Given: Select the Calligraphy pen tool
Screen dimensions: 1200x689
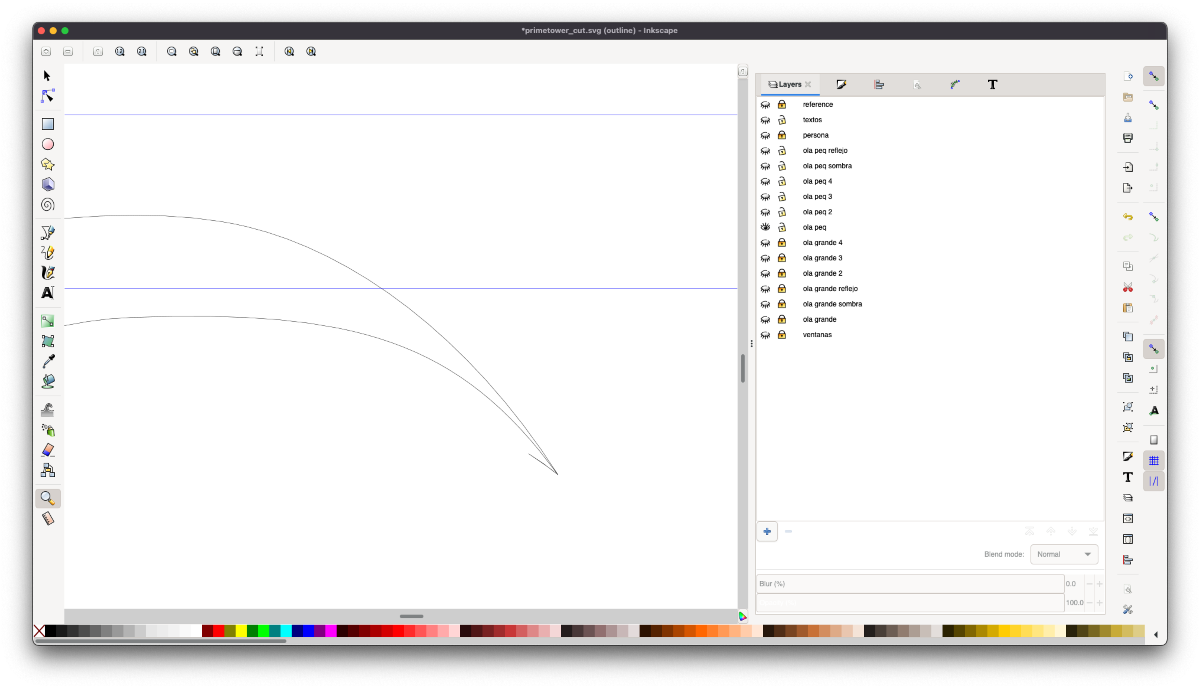Looking at the screenshot, I should click(48, 273).
